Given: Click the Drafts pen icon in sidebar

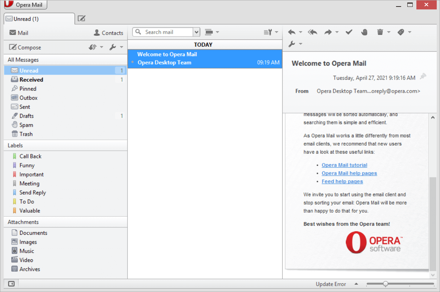Looking at the screenshot, I should [x=15, y=116].
